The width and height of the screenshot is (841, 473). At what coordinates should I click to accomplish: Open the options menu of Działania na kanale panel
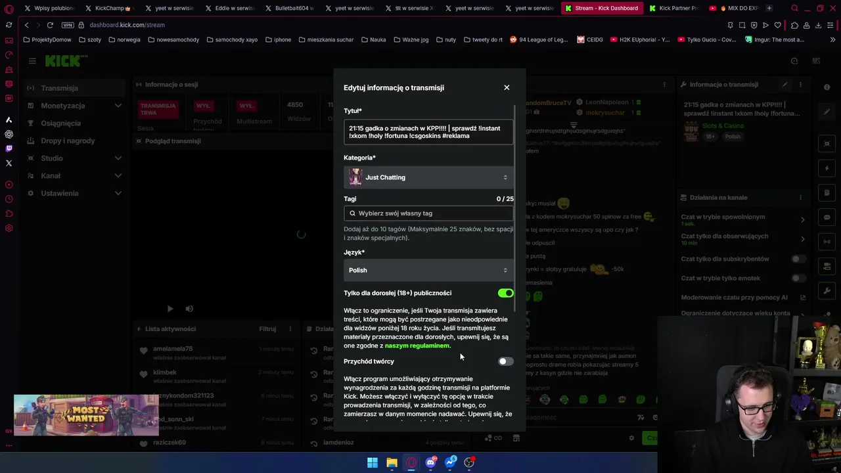coord(800,197)
